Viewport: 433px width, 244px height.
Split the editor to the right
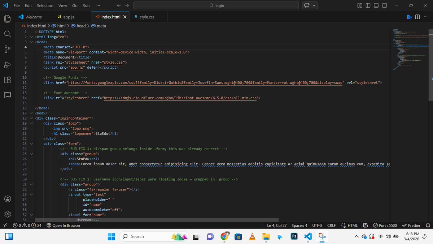417,17
